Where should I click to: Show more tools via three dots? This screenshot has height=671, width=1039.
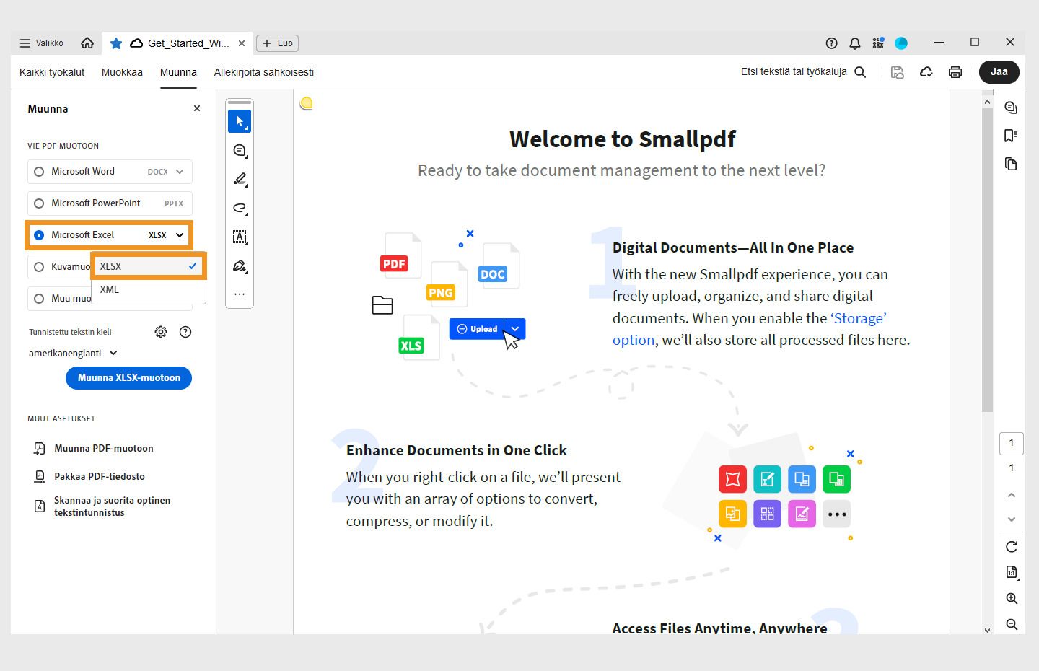click(240, 294)
